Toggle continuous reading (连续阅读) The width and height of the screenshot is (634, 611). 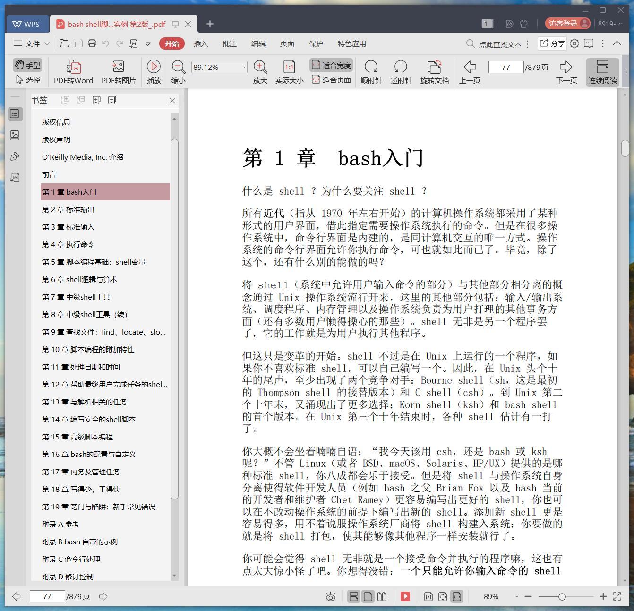602,72
